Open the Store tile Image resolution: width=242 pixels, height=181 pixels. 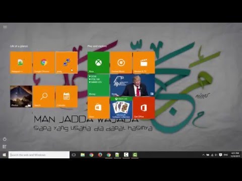98,108
